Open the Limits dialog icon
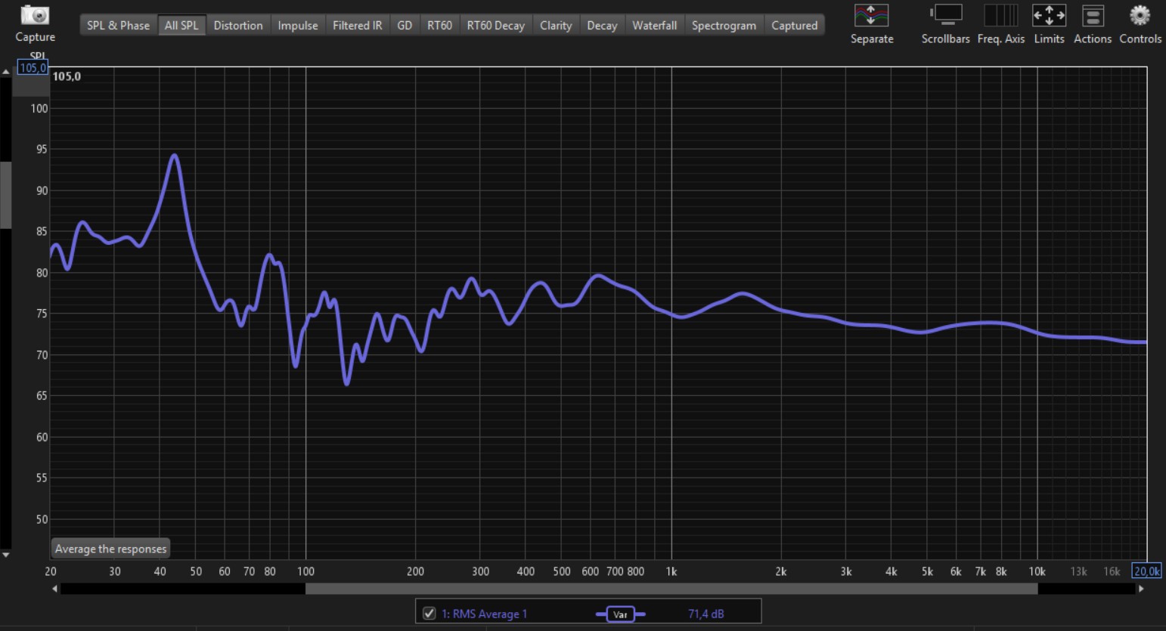1166x631 pixels. point(1049,16)
